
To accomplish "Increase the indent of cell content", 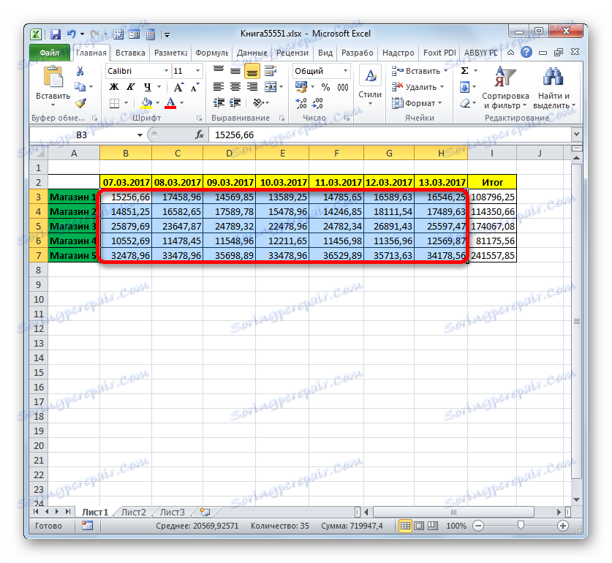I will (x=235, y=103).
